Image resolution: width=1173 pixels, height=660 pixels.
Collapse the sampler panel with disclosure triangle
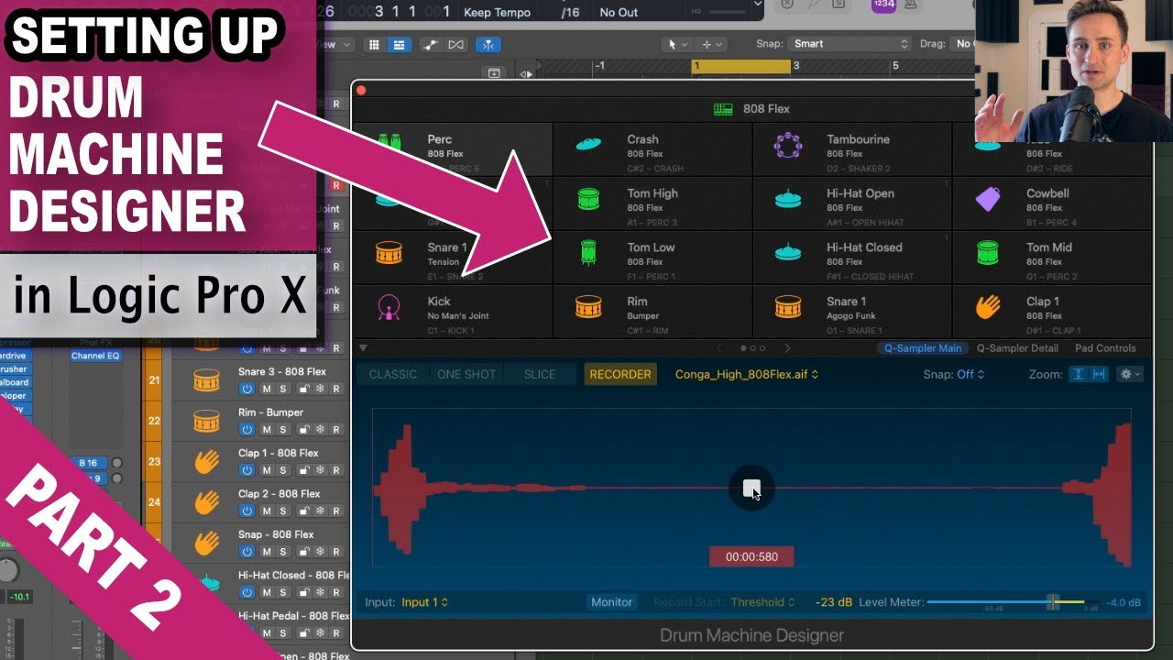pyautogui.click(x=362, y=348)
